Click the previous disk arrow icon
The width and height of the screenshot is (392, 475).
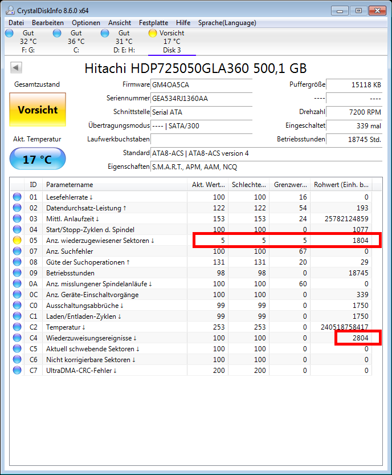16,67
